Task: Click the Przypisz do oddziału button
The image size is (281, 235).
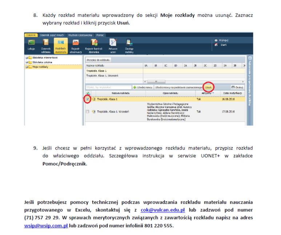Action: [98, 60]
